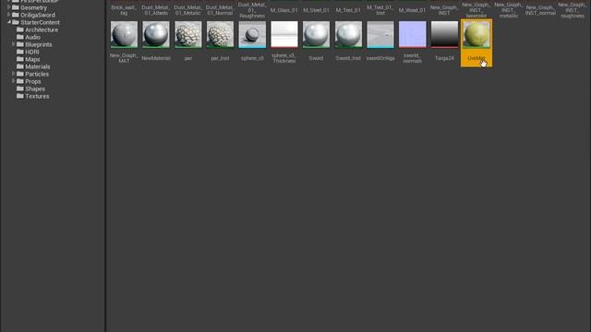Open the Blueprints folder
This screenshot has width=591, height=332.
[39, 44]
